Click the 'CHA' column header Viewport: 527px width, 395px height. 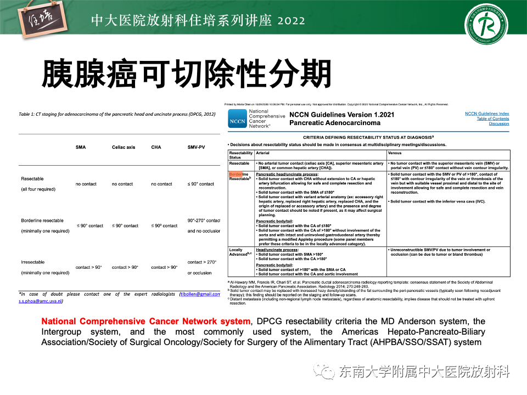pos(156,147)
